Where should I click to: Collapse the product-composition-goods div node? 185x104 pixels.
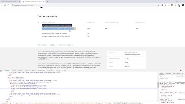(x=10, y=83)
